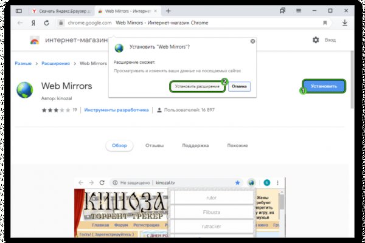Switch to the "Поддержка" tab
365x243 pixels.
(195, 146)
